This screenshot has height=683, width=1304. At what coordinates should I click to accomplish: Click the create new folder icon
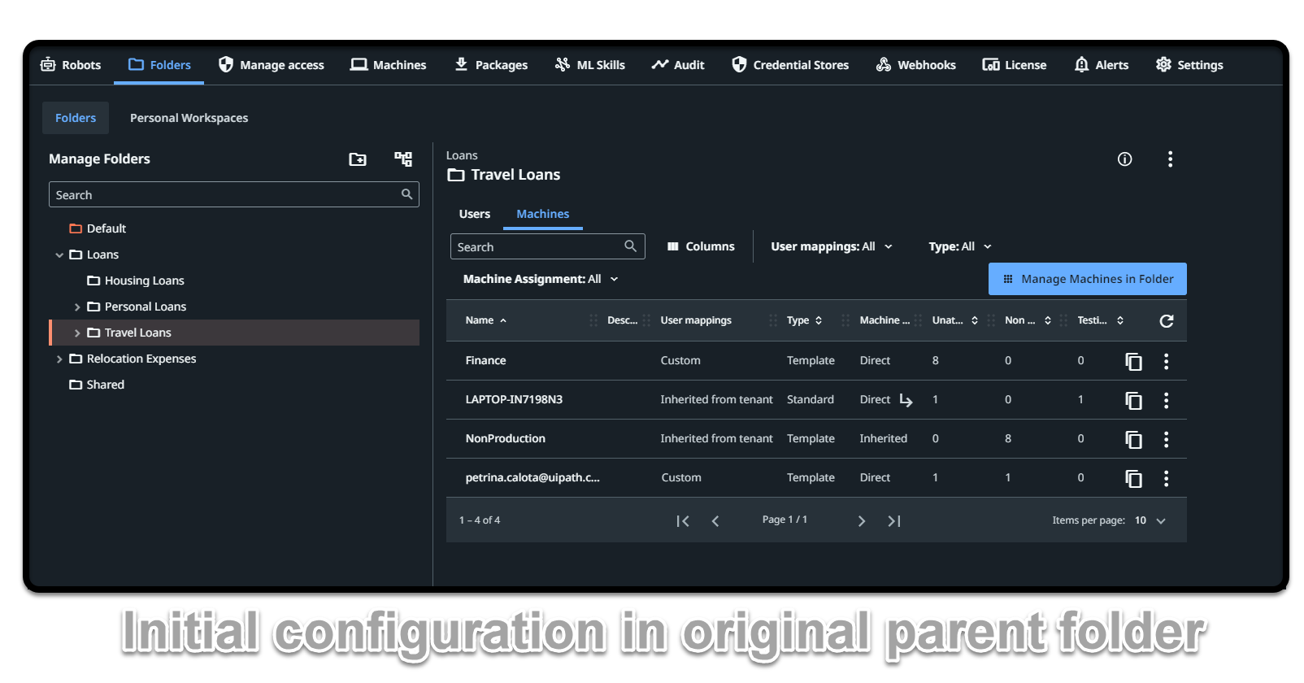click(358, 159)
